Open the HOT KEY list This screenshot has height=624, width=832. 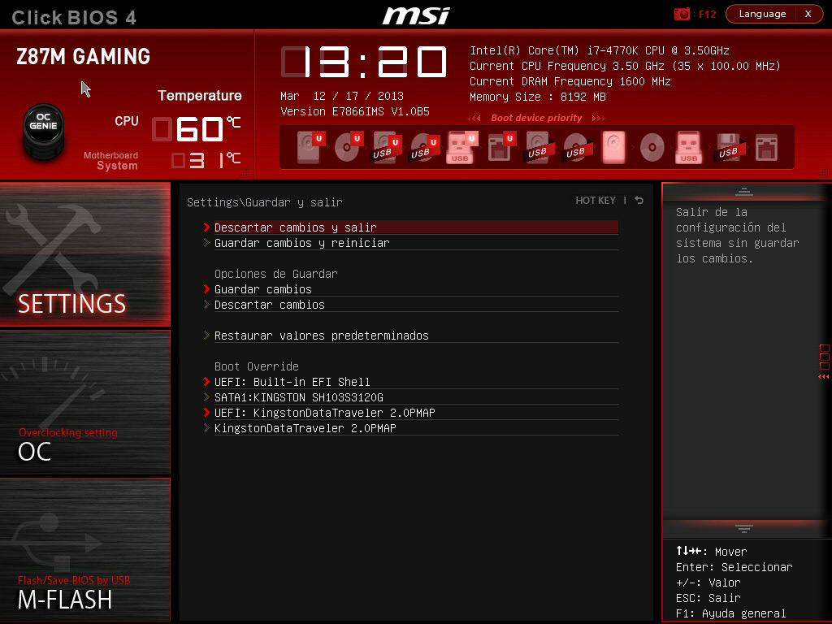596,200
